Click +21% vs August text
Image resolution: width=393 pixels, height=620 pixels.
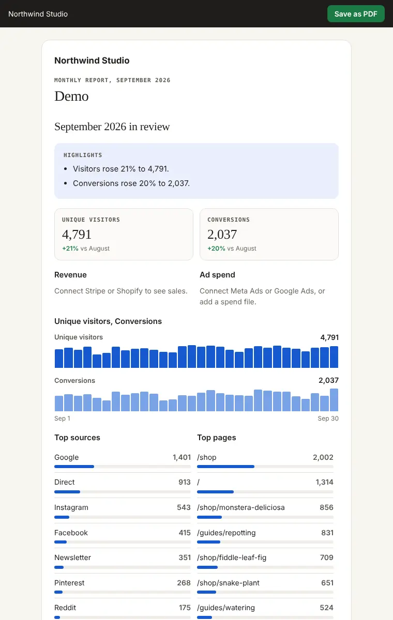(86, 249)
